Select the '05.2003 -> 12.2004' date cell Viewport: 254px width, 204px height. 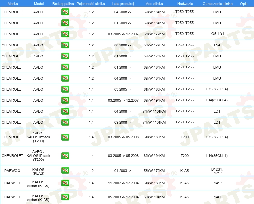pyautogui.click(x=123, y=197)
